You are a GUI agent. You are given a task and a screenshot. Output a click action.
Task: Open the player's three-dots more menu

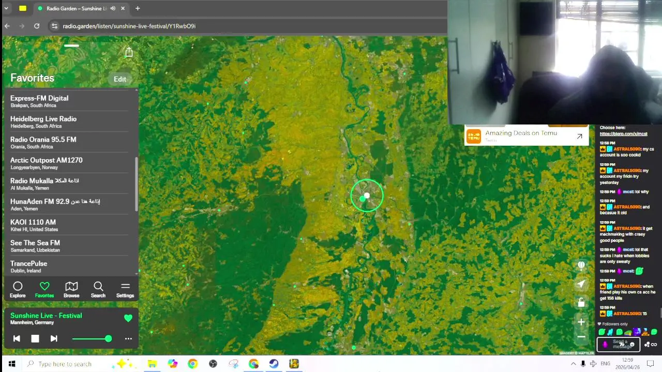(x=128, y=338)
